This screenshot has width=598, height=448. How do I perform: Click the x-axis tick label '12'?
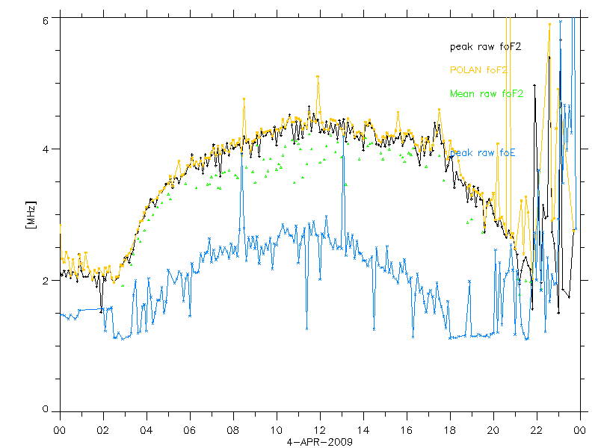point(320,431)
